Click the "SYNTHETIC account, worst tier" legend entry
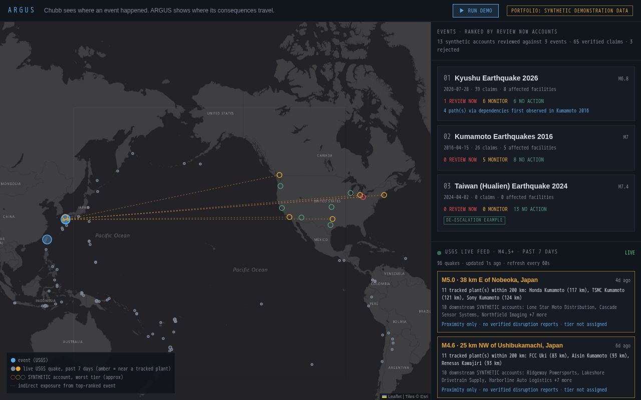Viewport: 641px width, 400px height. (x=67, y=377)
